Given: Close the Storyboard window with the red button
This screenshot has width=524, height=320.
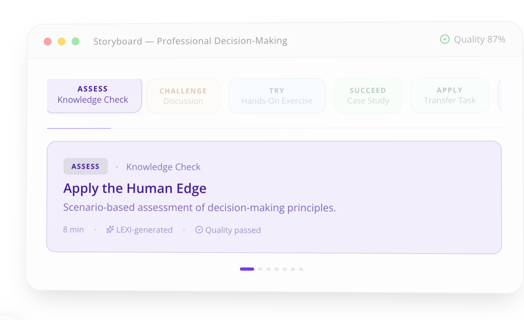Looking at the screenshot, I should (x=48, y=42).
